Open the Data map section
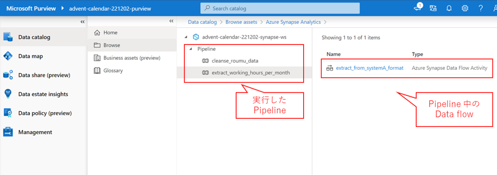The image size is (497, 175). click(31, 56)
